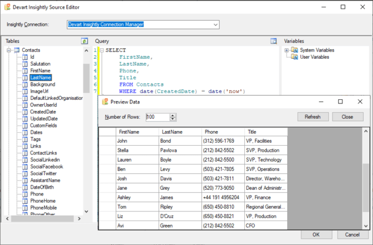Viewport: 373px width, 245px height.
Task: Select DefaultLinkedOrganisation in Tables tree
Action: click(x=56, y=98)
